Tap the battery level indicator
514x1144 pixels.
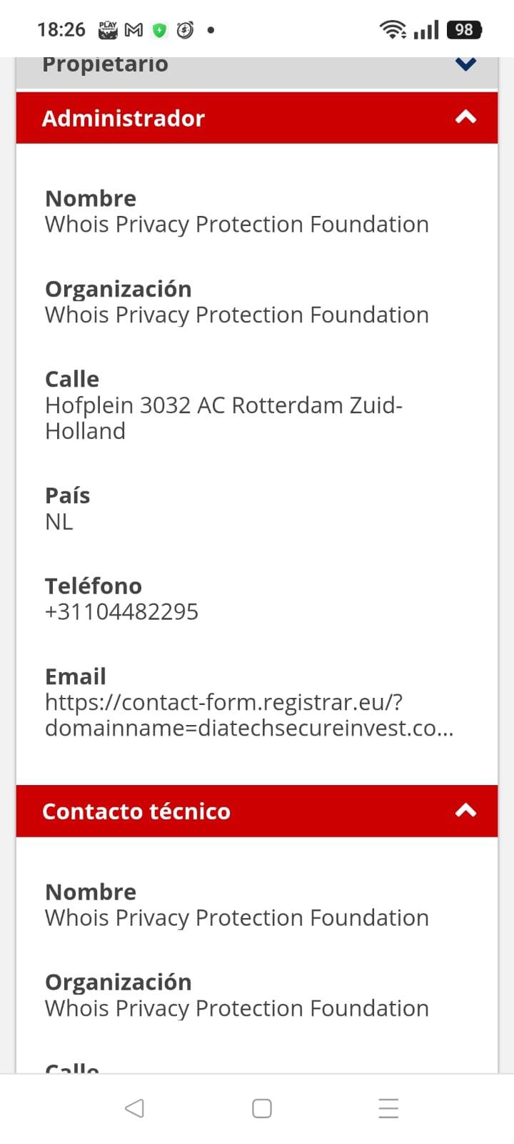pos(464,29)
